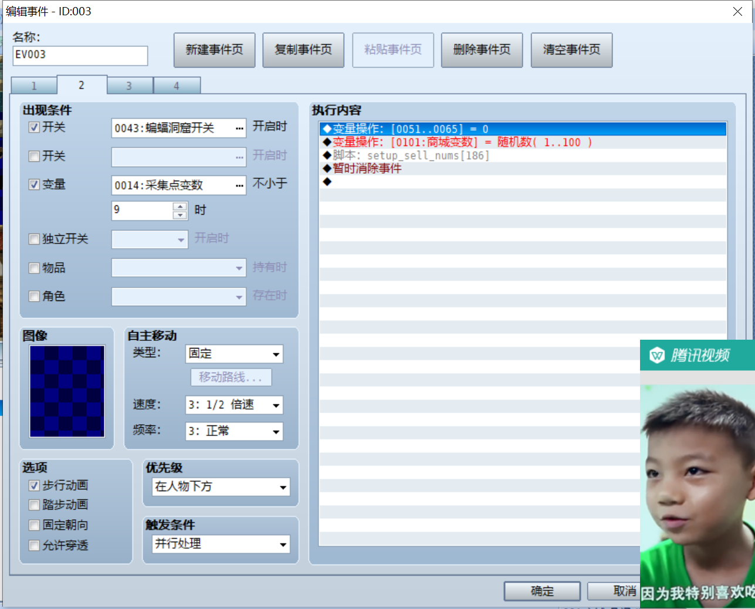Open the 独立开关 dropdown
The image size is (755, 609).
(x=150, y=239)
